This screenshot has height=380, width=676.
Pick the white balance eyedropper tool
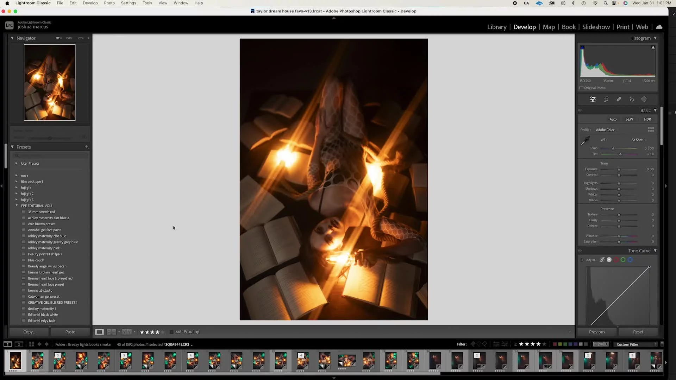coord(585,140)
